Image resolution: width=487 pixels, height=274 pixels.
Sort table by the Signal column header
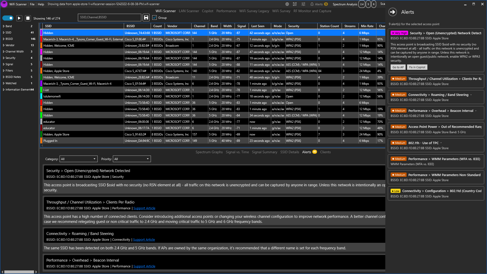tap(241, 26)
